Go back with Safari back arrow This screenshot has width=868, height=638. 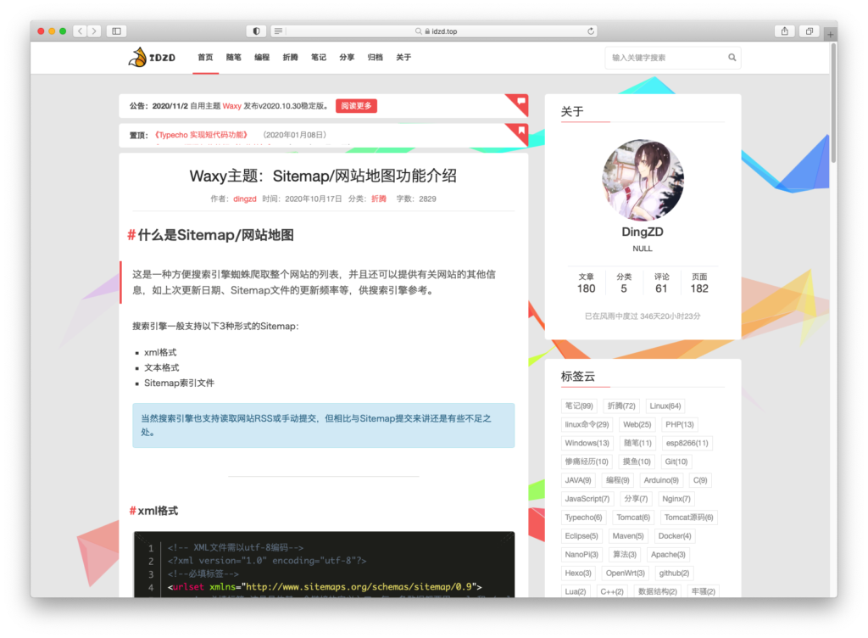pos(80,31)
